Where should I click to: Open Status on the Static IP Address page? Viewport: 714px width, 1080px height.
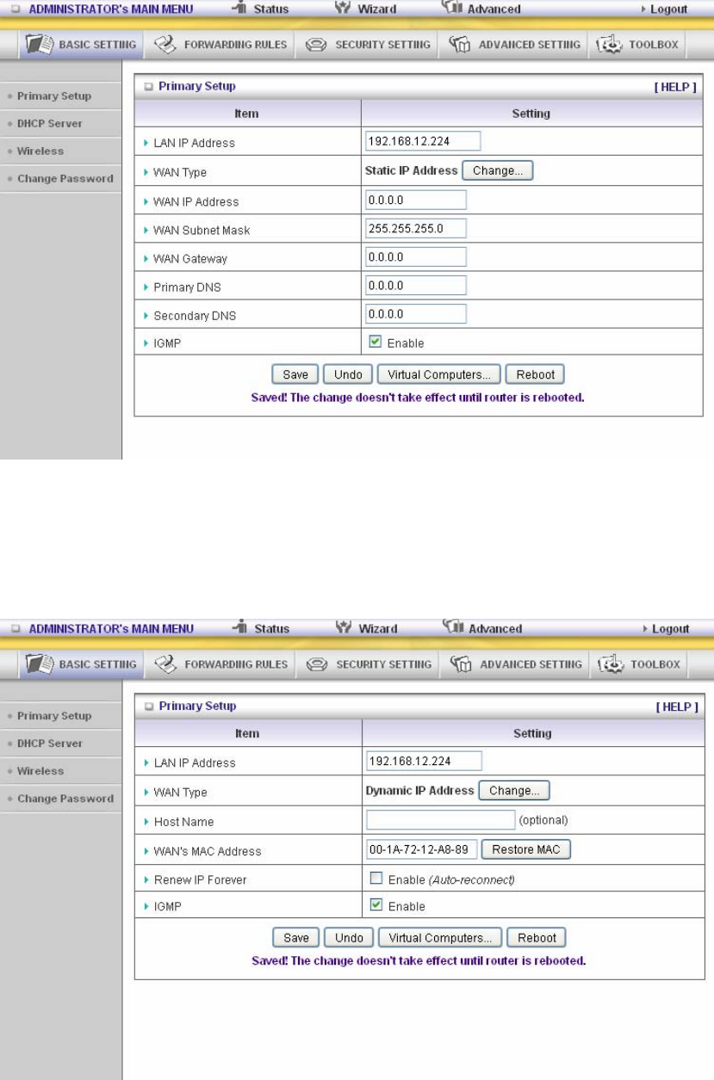pyautogui.click(x=261, y=9)
